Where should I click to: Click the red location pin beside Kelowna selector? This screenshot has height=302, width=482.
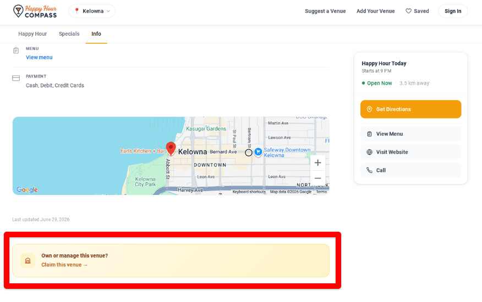tap(77, 11)
